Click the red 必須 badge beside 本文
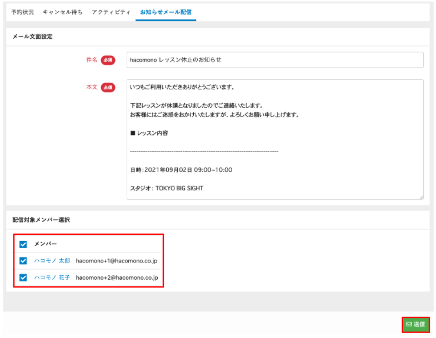The width and height of the screenshot is (436, 338). click(x=108, y=88)
